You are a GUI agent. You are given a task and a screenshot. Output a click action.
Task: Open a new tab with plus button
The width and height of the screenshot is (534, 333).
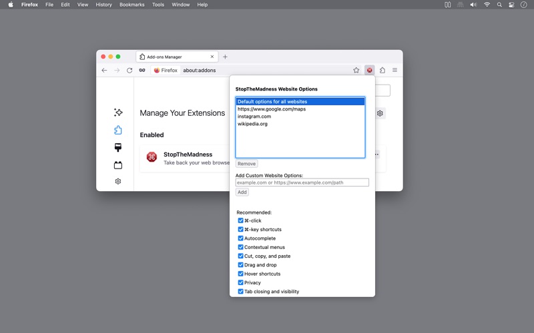225,57
